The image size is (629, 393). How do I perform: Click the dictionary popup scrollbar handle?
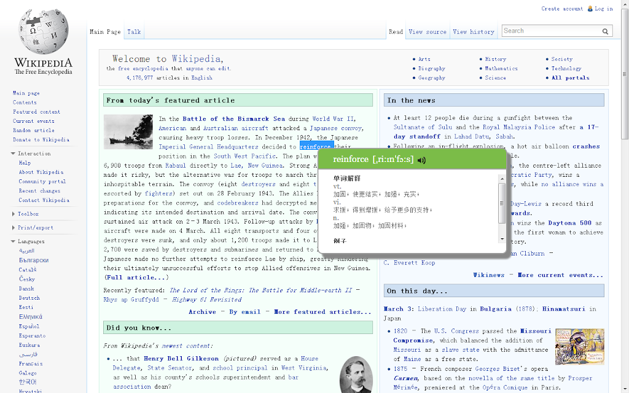pos(502,203)
